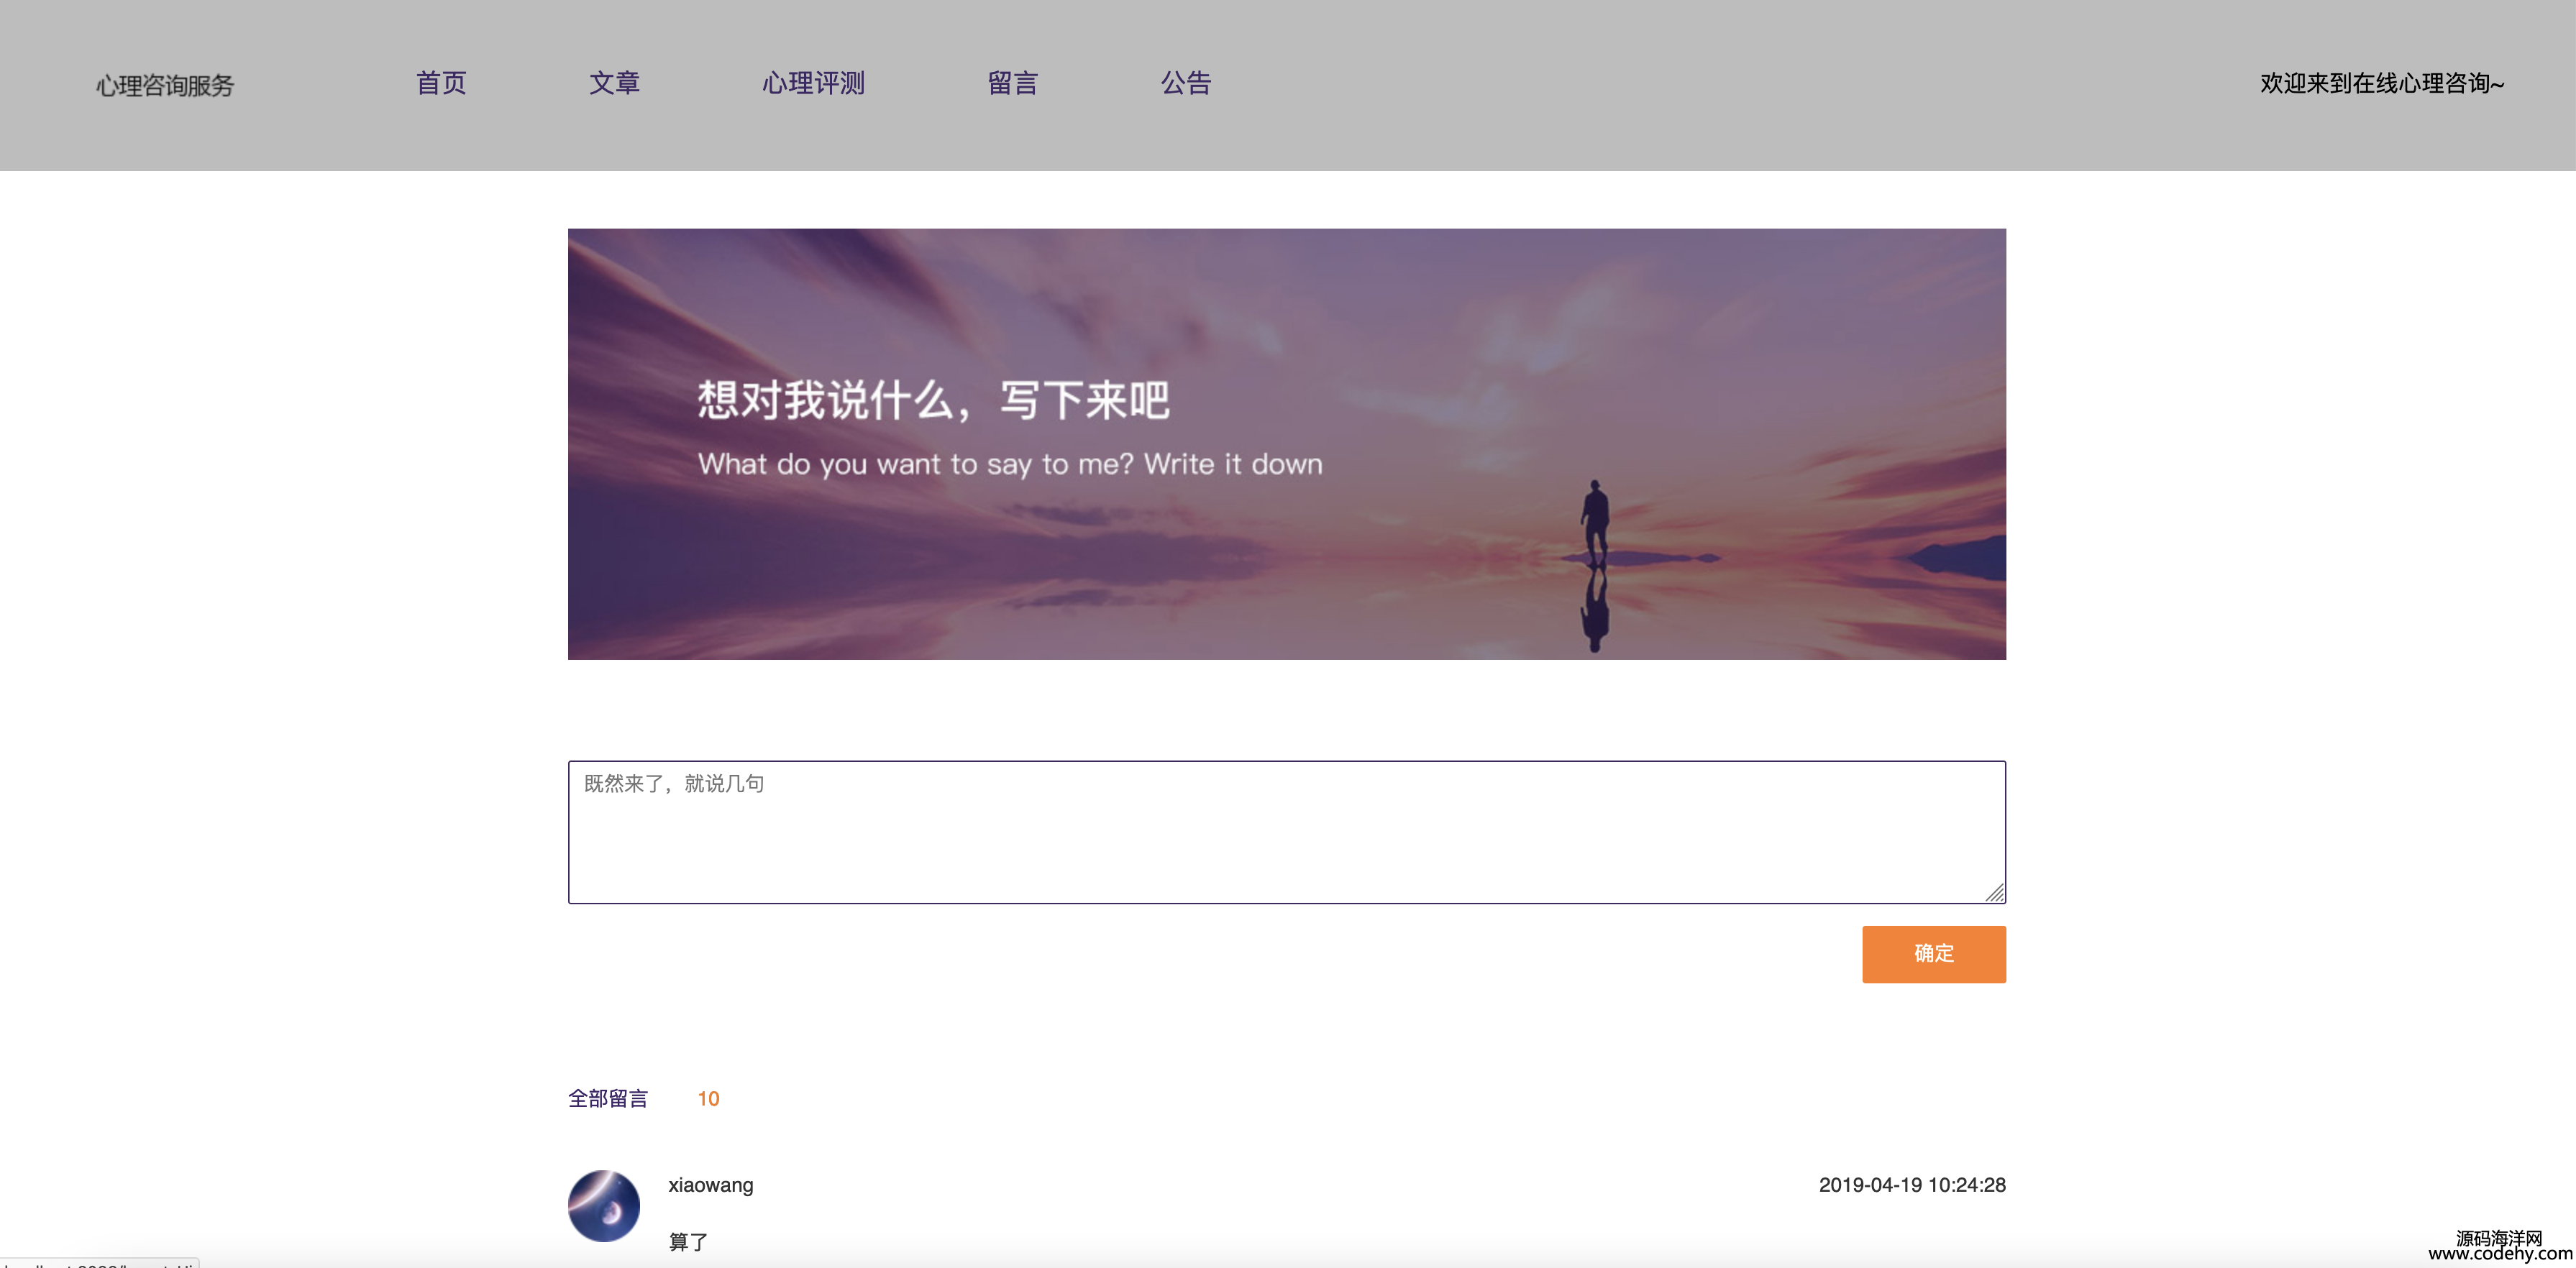Click the 心理咨询服务 site logo
The height and width of the screenshot is (1268, 2576).
coord(165,86)
